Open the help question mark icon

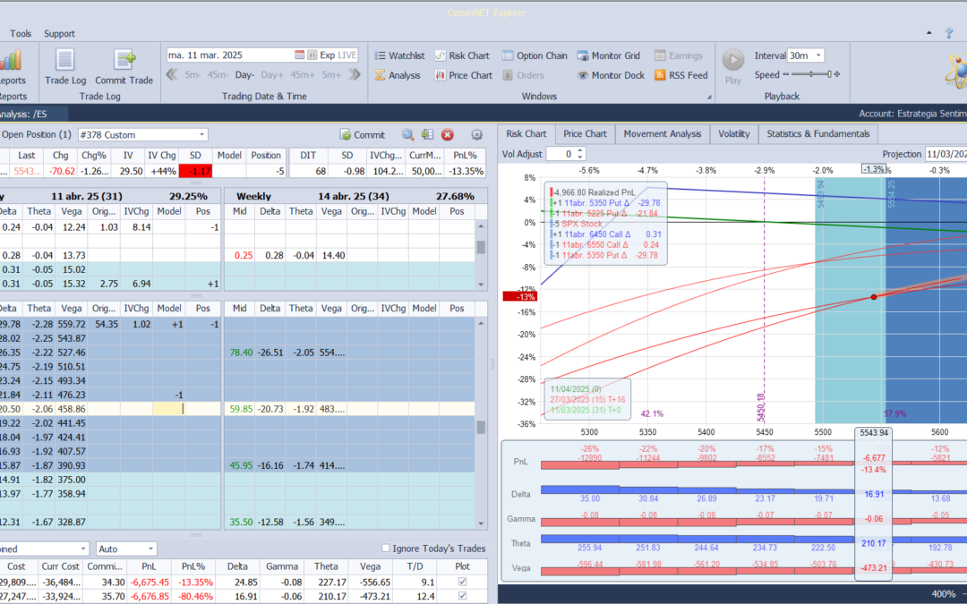click(x=949, y=33)
